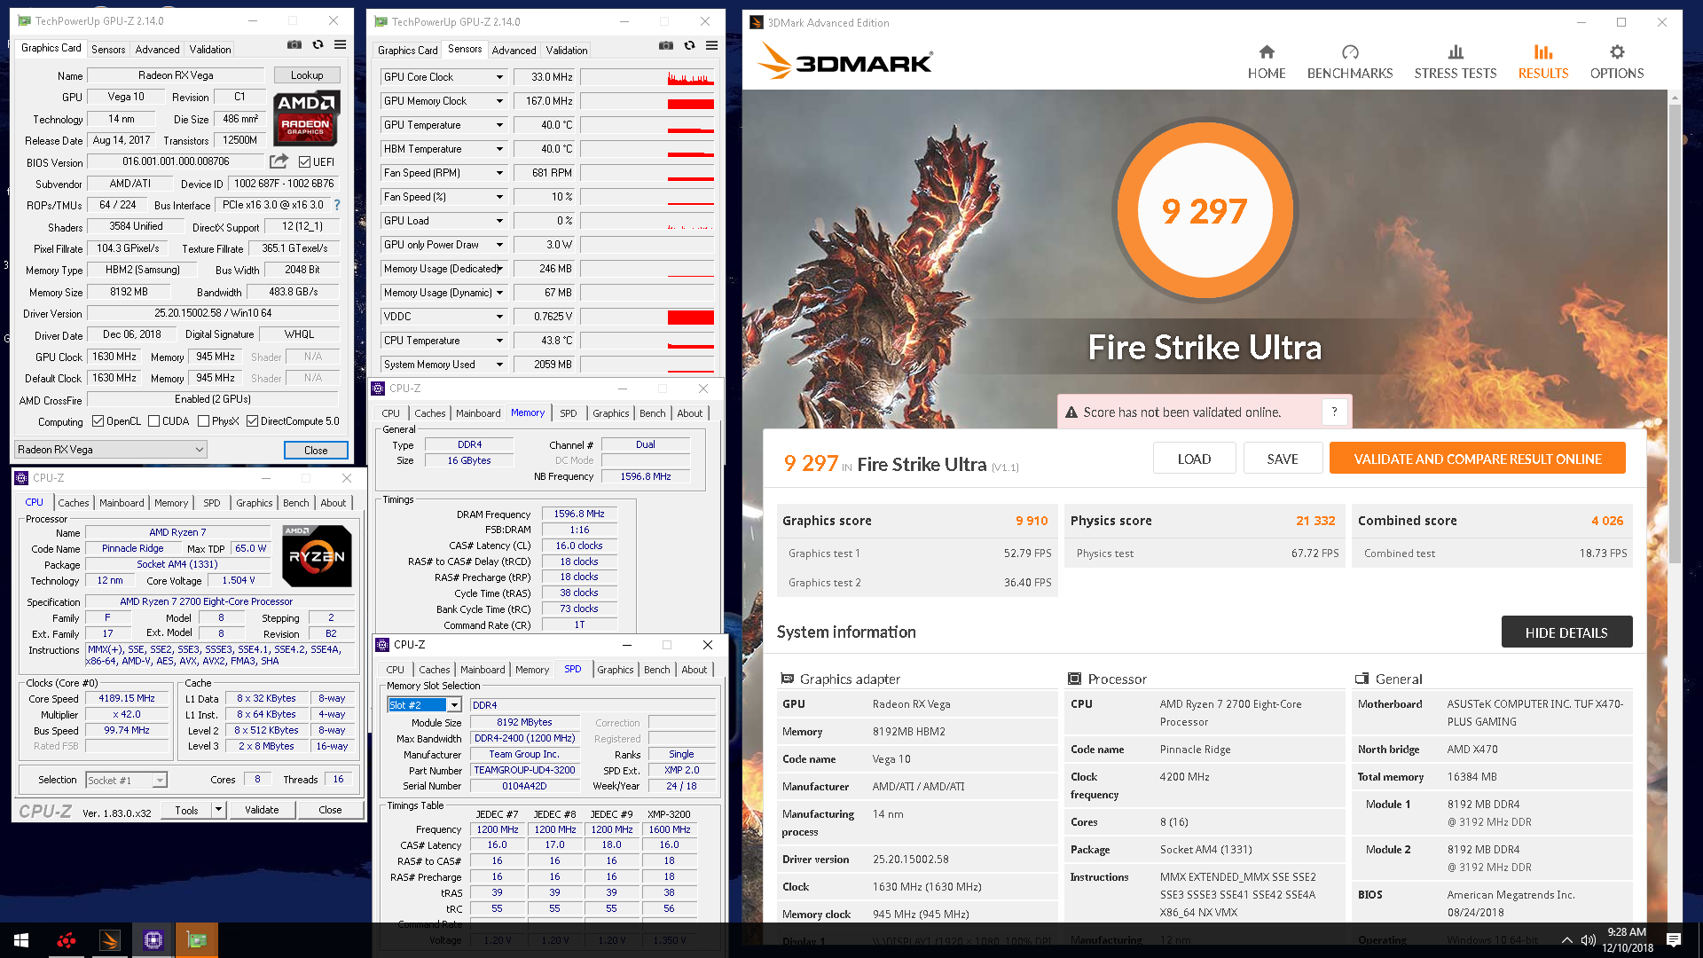
Task: Open CPU-Z Socket #1 selection dropdown
Action: pos(127,781)
